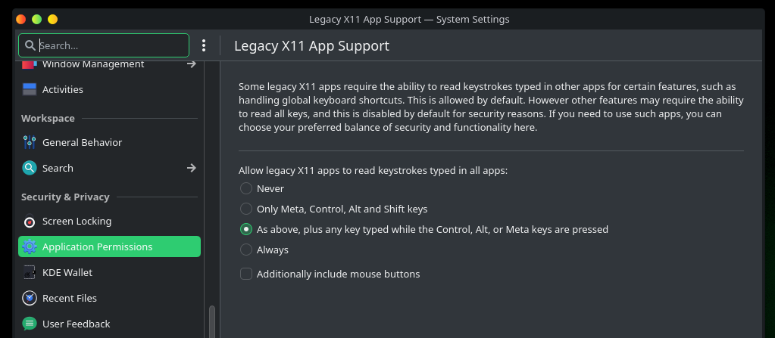The height and width of the screenshot is (338, 775).
Task: Click the User Feedback icon
Action: pyautogui.click(x=30, y=324)
